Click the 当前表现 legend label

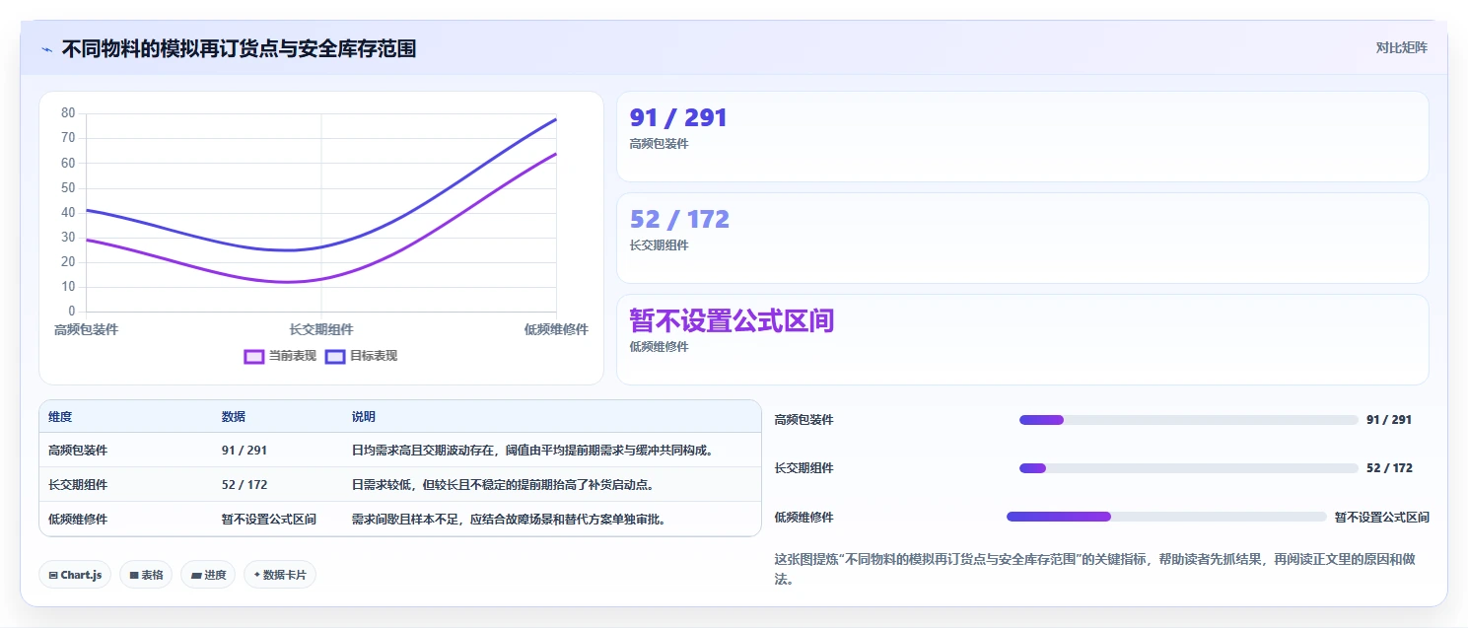pyautogui.click(x=293, y=356)
